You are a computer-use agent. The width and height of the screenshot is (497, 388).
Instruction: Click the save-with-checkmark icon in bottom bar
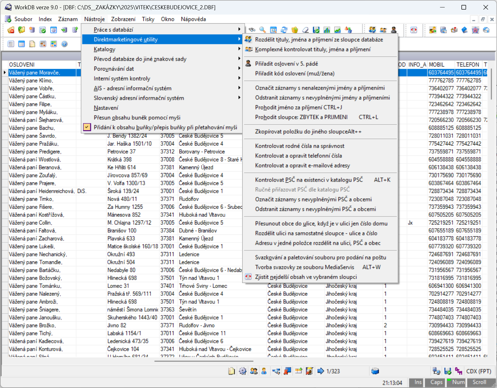click(x=447, y=371)
